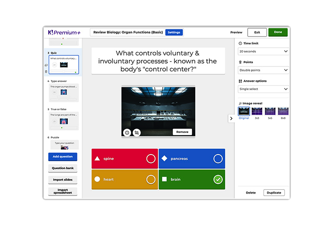
Task: Select the True or false slide 5
Action: [x=64, y=121]
